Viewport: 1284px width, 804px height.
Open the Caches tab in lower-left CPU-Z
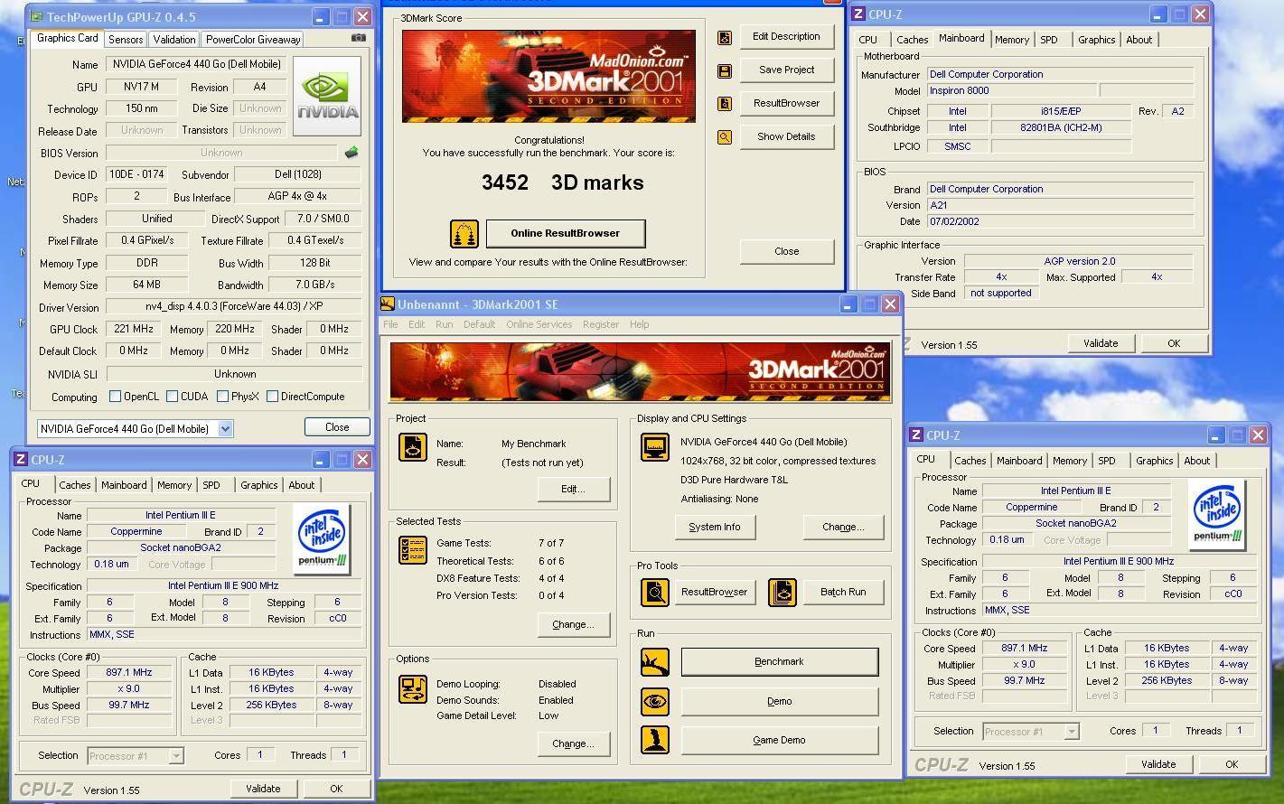[x=75, y=485]
